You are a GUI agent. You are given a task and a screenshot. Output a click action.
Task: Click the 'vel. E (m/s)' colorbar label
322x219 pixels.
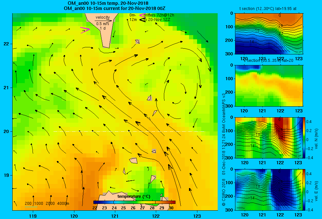tap(317, 191)
